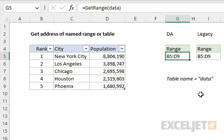Select the row 5 header
The image size is (224, 140).
(x=5, y=56)
